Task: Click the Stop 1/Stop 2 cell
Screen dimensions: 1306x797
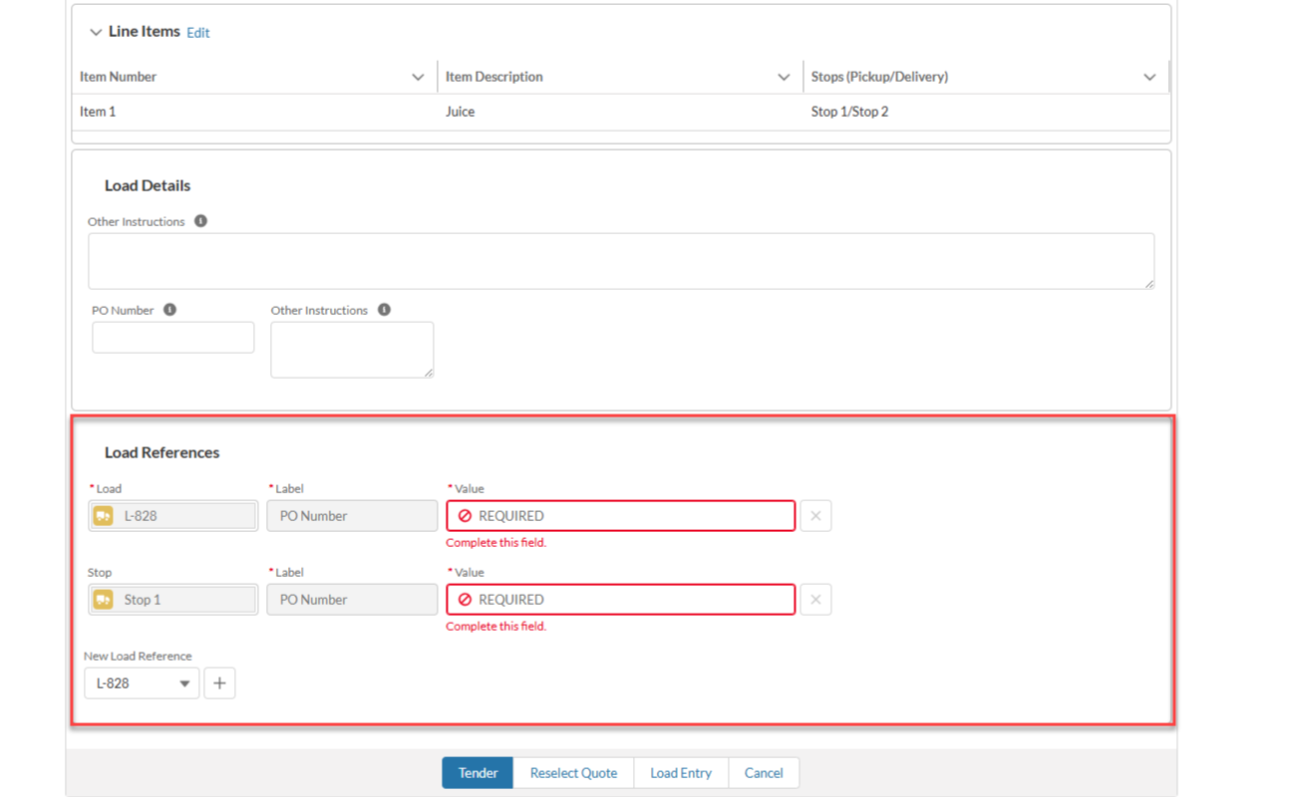Action: tap(986, 112)
